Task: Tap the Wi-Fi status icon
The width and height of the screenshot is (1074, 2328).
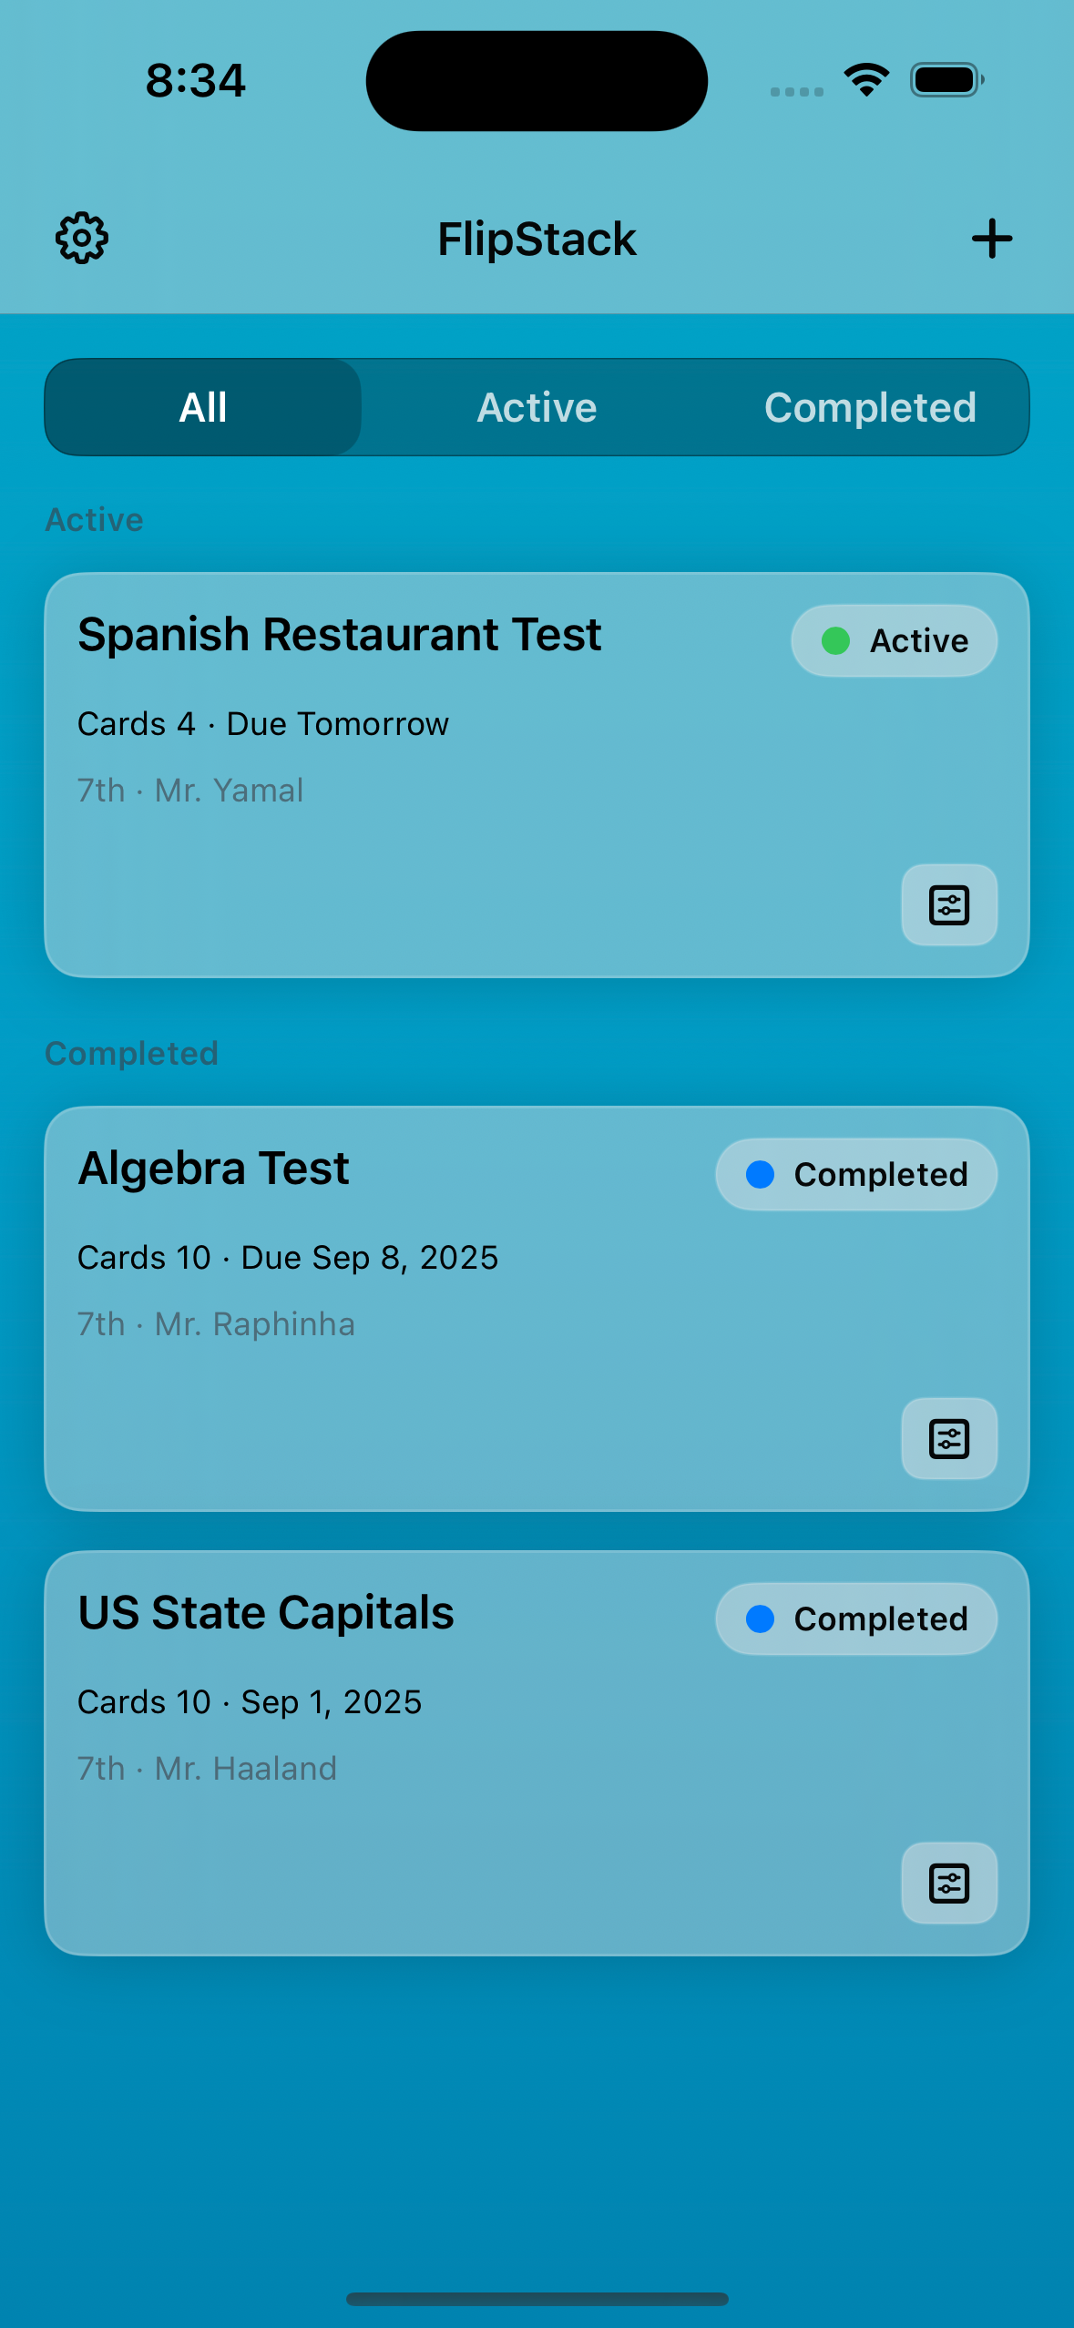Action: [866, 80]
